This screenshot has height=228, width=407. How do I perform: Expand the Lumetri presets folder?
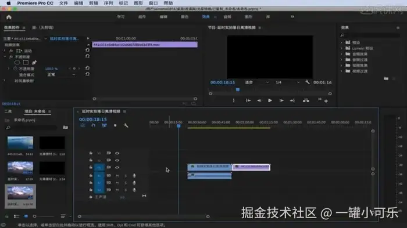pyautogui.click(x=342, y=48)
